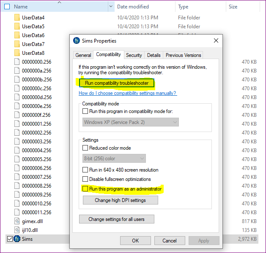Screen dimensions: 266x253
Task: Click Run compatibility troubleshooter button
Action: click(x=117, y=83)
